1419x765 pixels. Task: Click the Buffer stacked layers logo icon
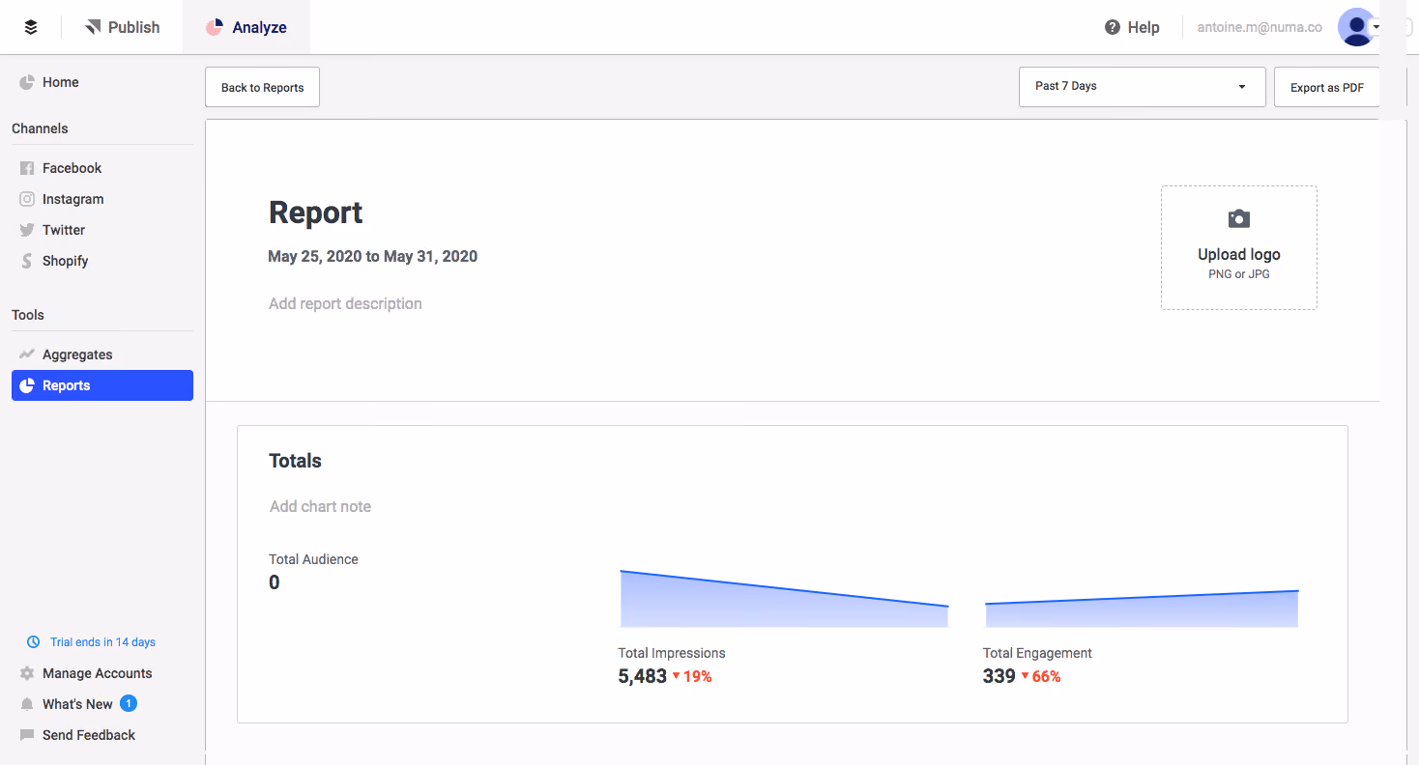31,27
